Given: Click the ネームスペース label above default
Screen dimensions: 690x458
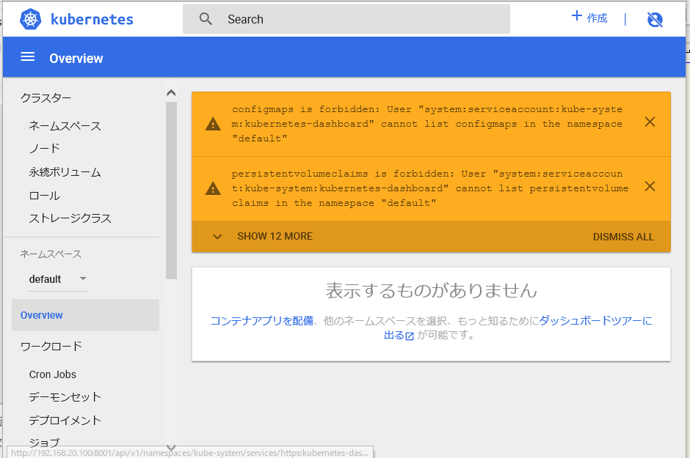Looking at the screenshot, I should click(x=51, y=254).
